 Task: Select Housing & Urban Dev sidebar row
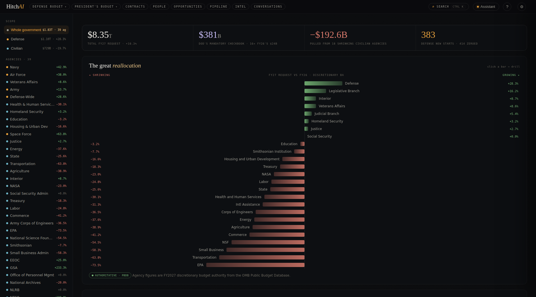point(36,127)
